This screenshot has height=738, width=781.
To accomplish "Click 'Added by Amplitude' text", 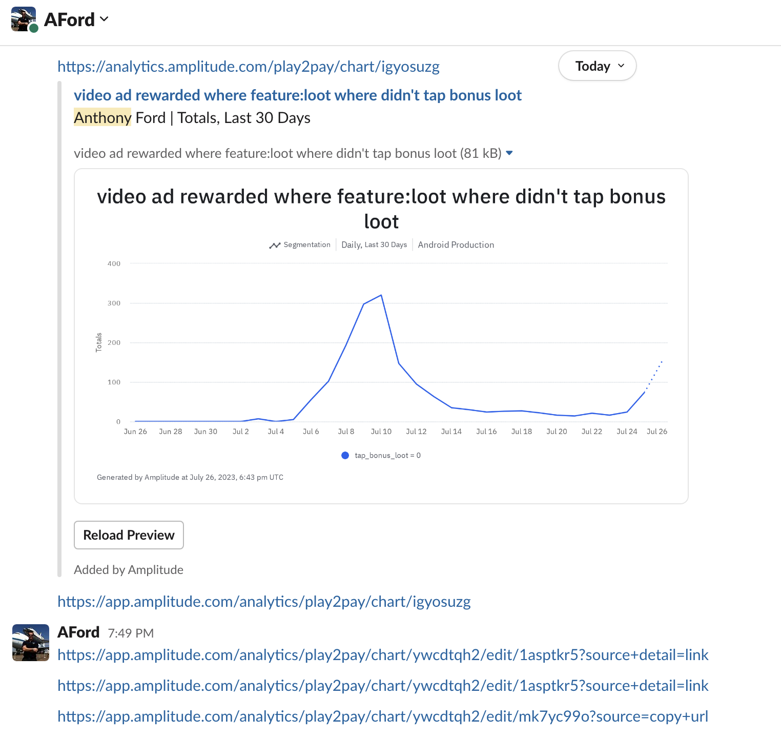I will [129, 570].
